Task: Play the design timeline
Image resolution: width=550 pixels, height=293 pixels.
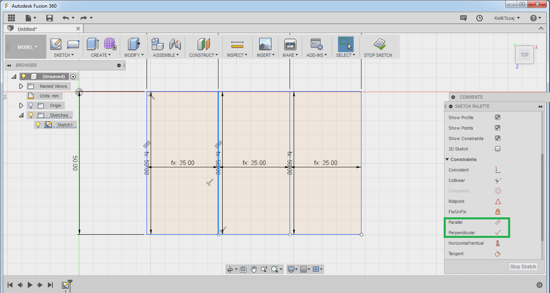Action: click(x=30, y=285)
